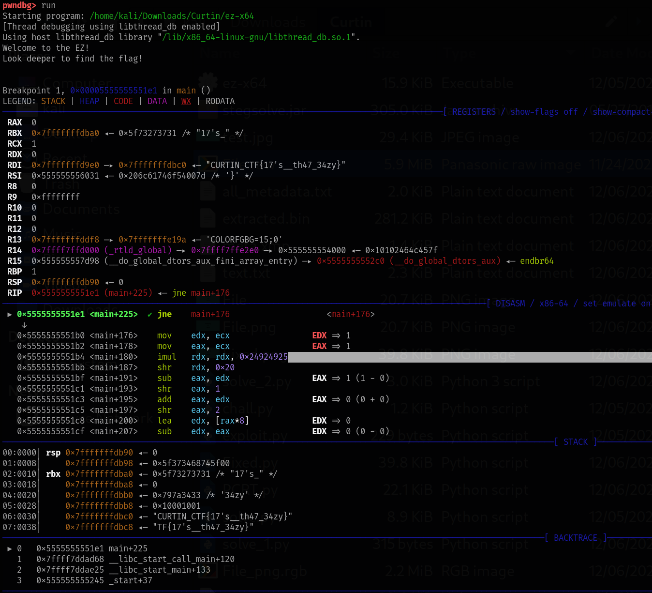The width and height of the screenshot is (652, 593).
Task: Click 'Welcome to the EZ!' output line
Action: [x=46, y=48]
